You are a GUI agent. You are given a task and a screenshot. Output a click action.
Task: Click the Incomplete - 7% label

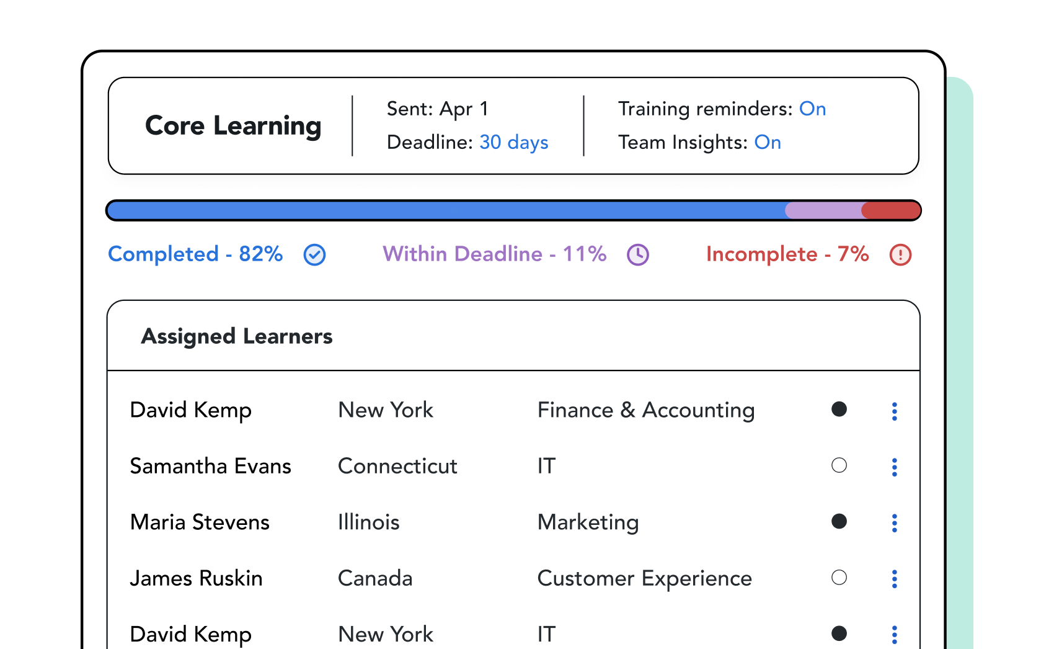[787, 254]
